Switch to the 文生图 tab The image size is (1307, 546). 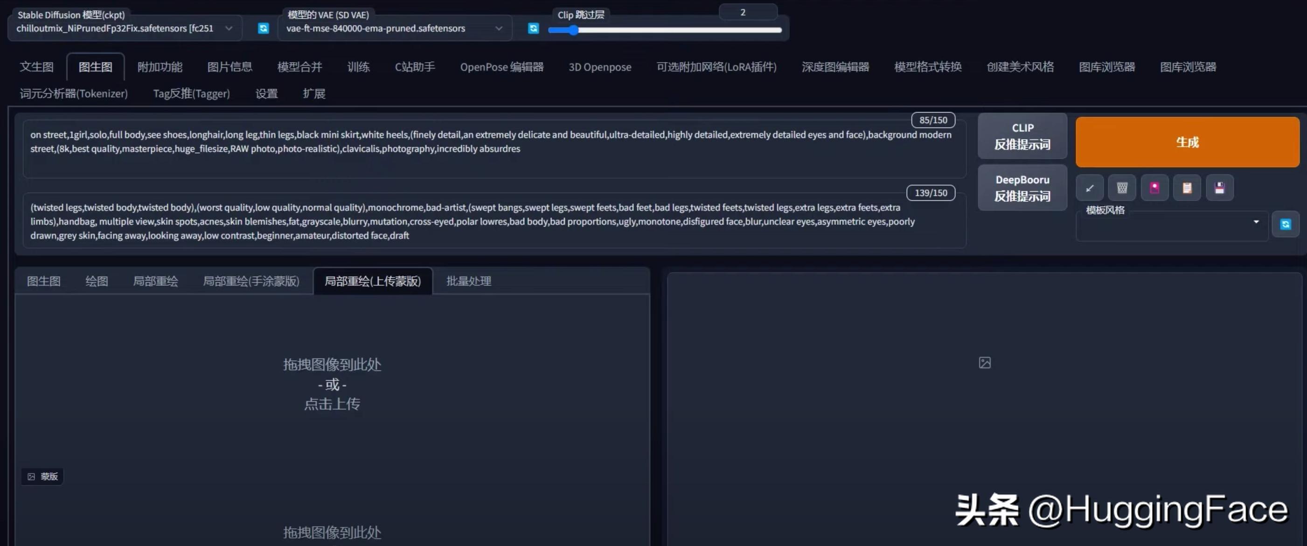(x=36, y=67)
